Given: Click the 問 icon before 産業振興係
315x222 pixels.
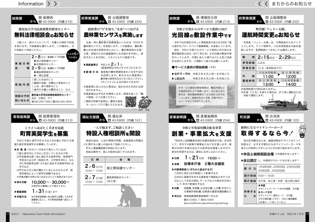Looking at the screenshot, I should (198, 116).
